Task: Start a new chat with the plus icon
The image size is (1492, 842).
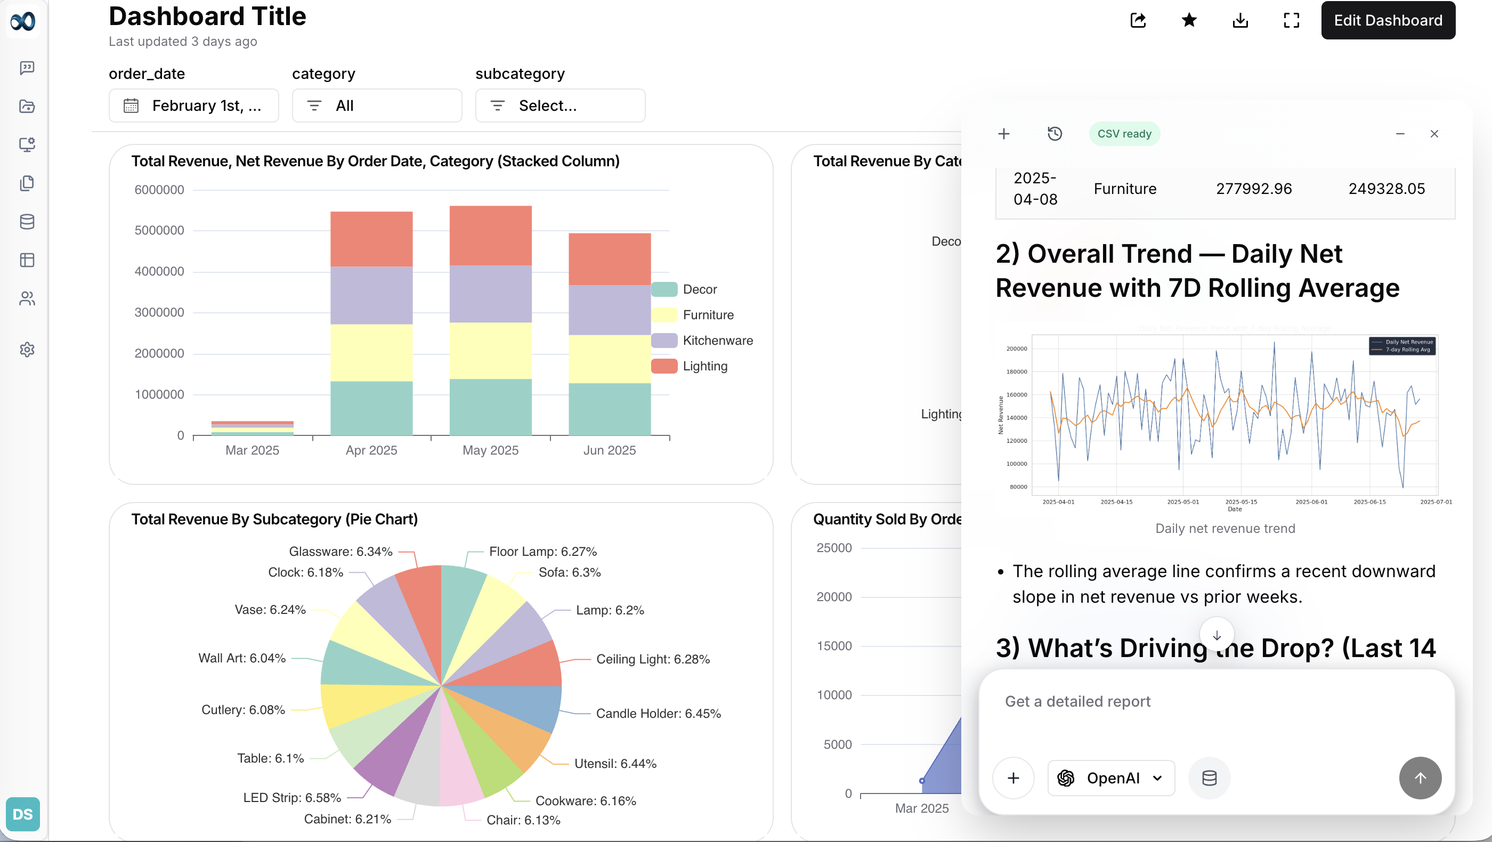Action: (x=1004, y=133)
